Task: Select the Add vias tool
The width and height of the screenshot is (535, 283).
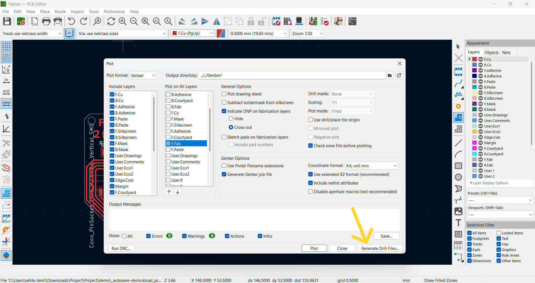Action: click(x=458, y=106)
